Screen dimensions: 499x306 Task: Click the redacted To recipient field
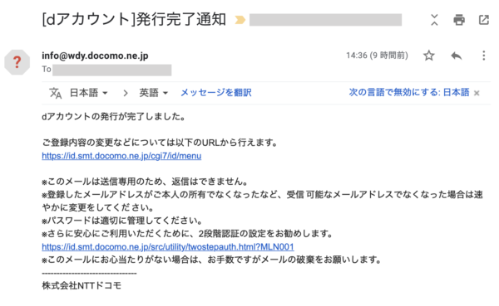click(x=112, y=70)
